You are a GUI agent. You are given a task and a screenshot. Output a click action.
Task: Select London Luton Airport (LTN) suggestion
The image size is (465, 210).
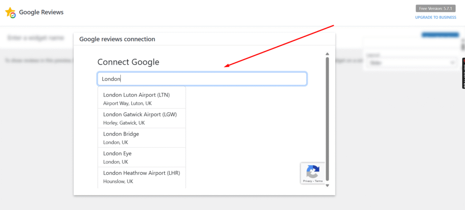(142, 98)
